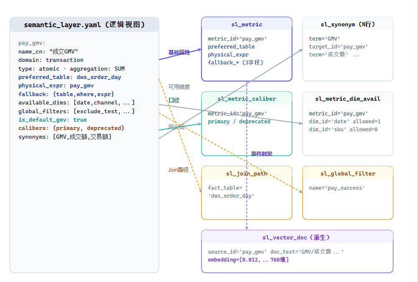Click the 'Join路径' arrow label
Viewport: 418px width, 282px height.
178,170
